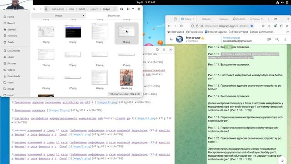Open a new Firefox tab with plus
Screen dimensions: 291x164
click(x=269, y=19)
